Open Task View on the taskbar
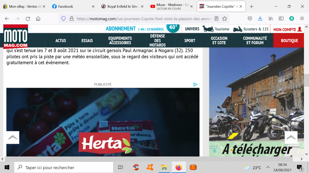The height and width of the screenshot is (173, 309). pos(121,167)
